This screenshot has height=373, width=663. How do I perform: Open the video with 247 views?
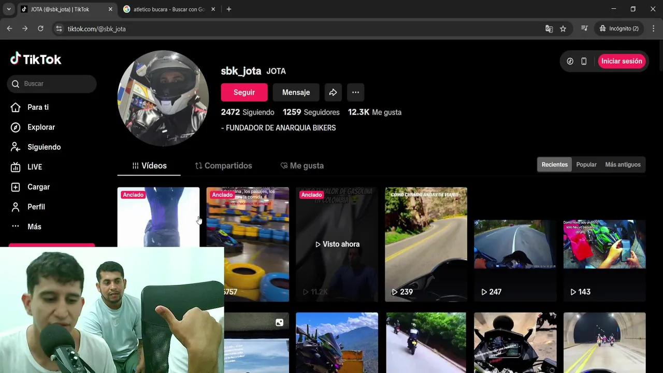(515, 245)
